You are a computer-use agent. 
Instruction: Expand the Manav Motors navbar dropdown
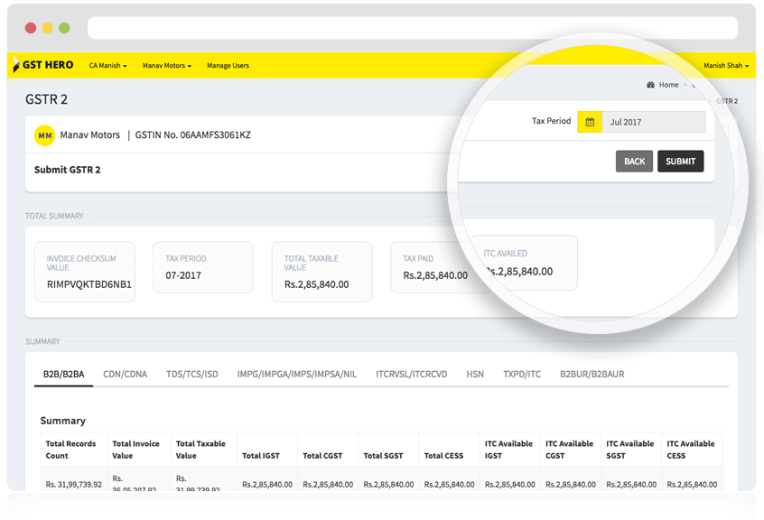tap(167, 65)
